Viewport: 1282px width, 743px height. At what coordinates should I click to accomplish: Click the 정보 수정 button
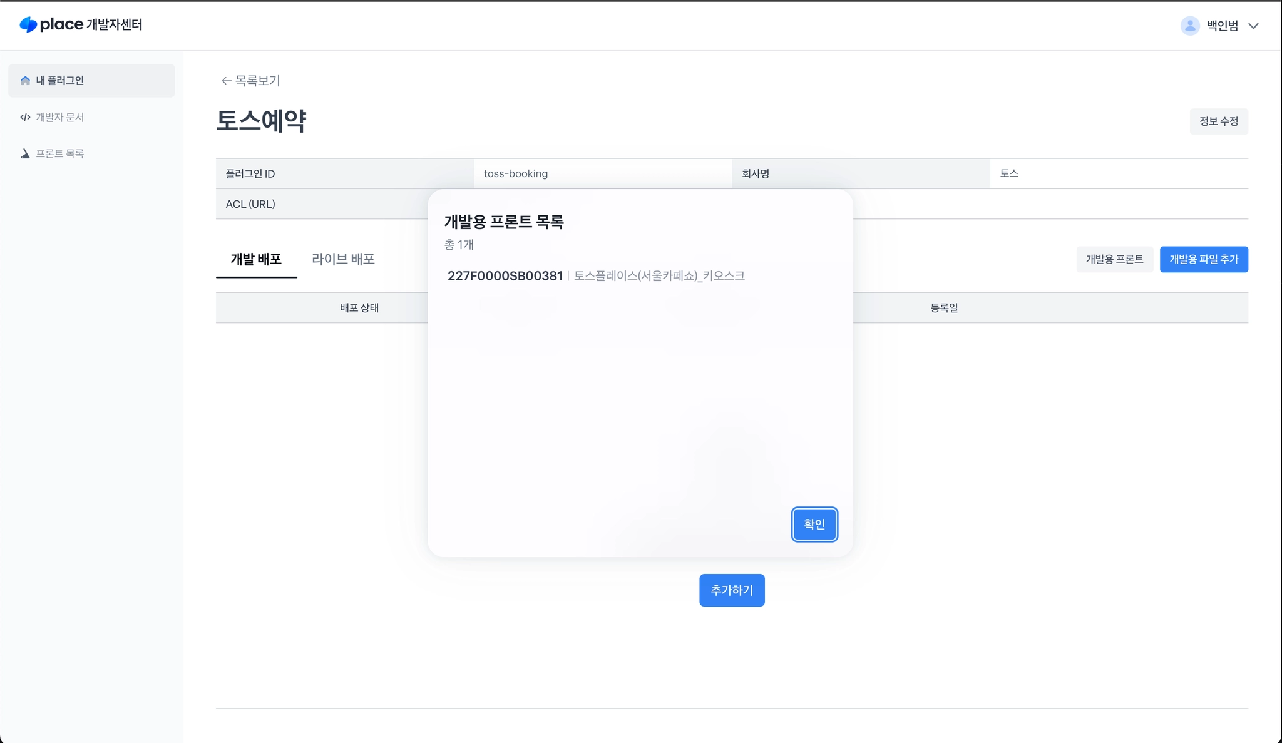1218,121
